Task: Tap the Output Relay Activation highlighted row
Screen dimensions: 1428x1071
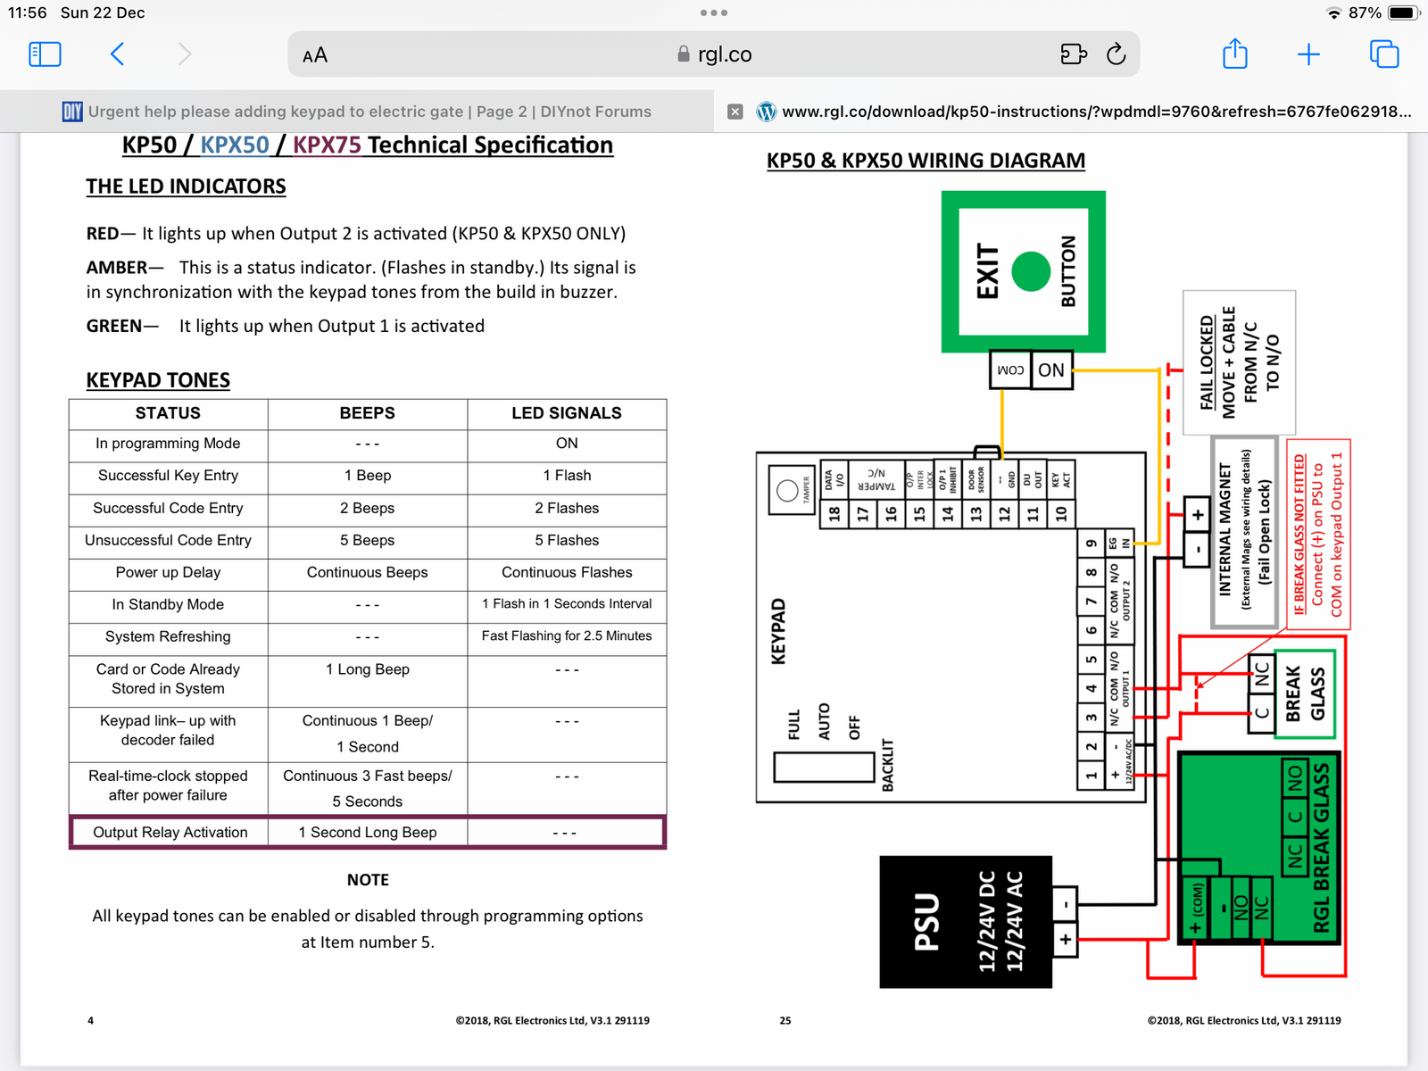Action: pyautogui.click(x=367, y=832)
